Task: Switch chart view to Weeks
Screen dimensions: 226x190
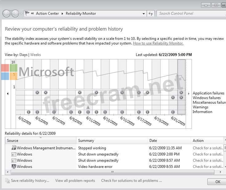Action: click(x=36, y=55)
